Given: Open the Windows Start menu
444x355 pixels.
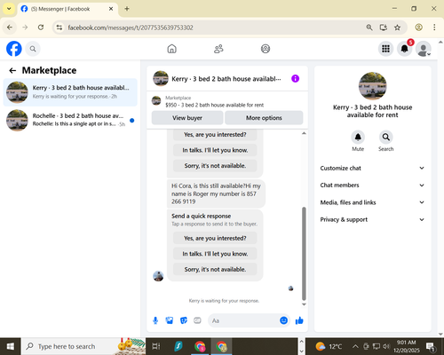Looking at the screenshot, I should 11,346.
